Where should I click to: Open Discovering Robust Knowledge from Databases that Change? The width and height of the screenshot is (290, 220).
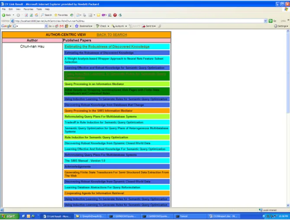(x=117, y=105)
